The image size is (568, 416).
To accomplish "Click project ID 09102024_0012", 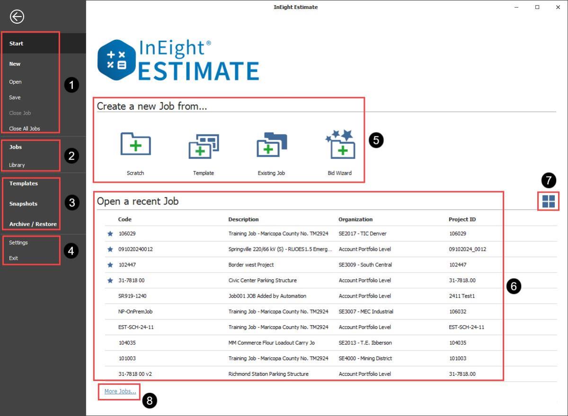I will click(x=467, y=249).
